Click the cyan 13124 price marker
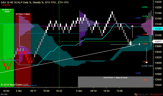 [158, 29]
